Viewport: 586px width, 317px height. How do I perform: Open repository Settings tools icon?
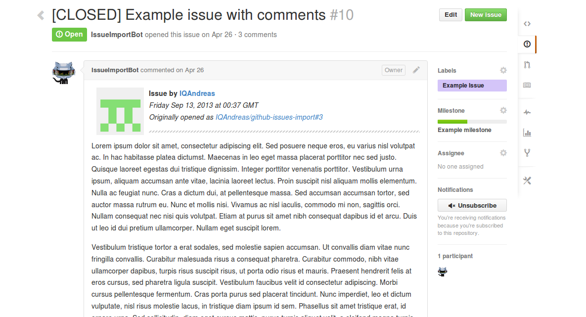(x=527, y=181)
